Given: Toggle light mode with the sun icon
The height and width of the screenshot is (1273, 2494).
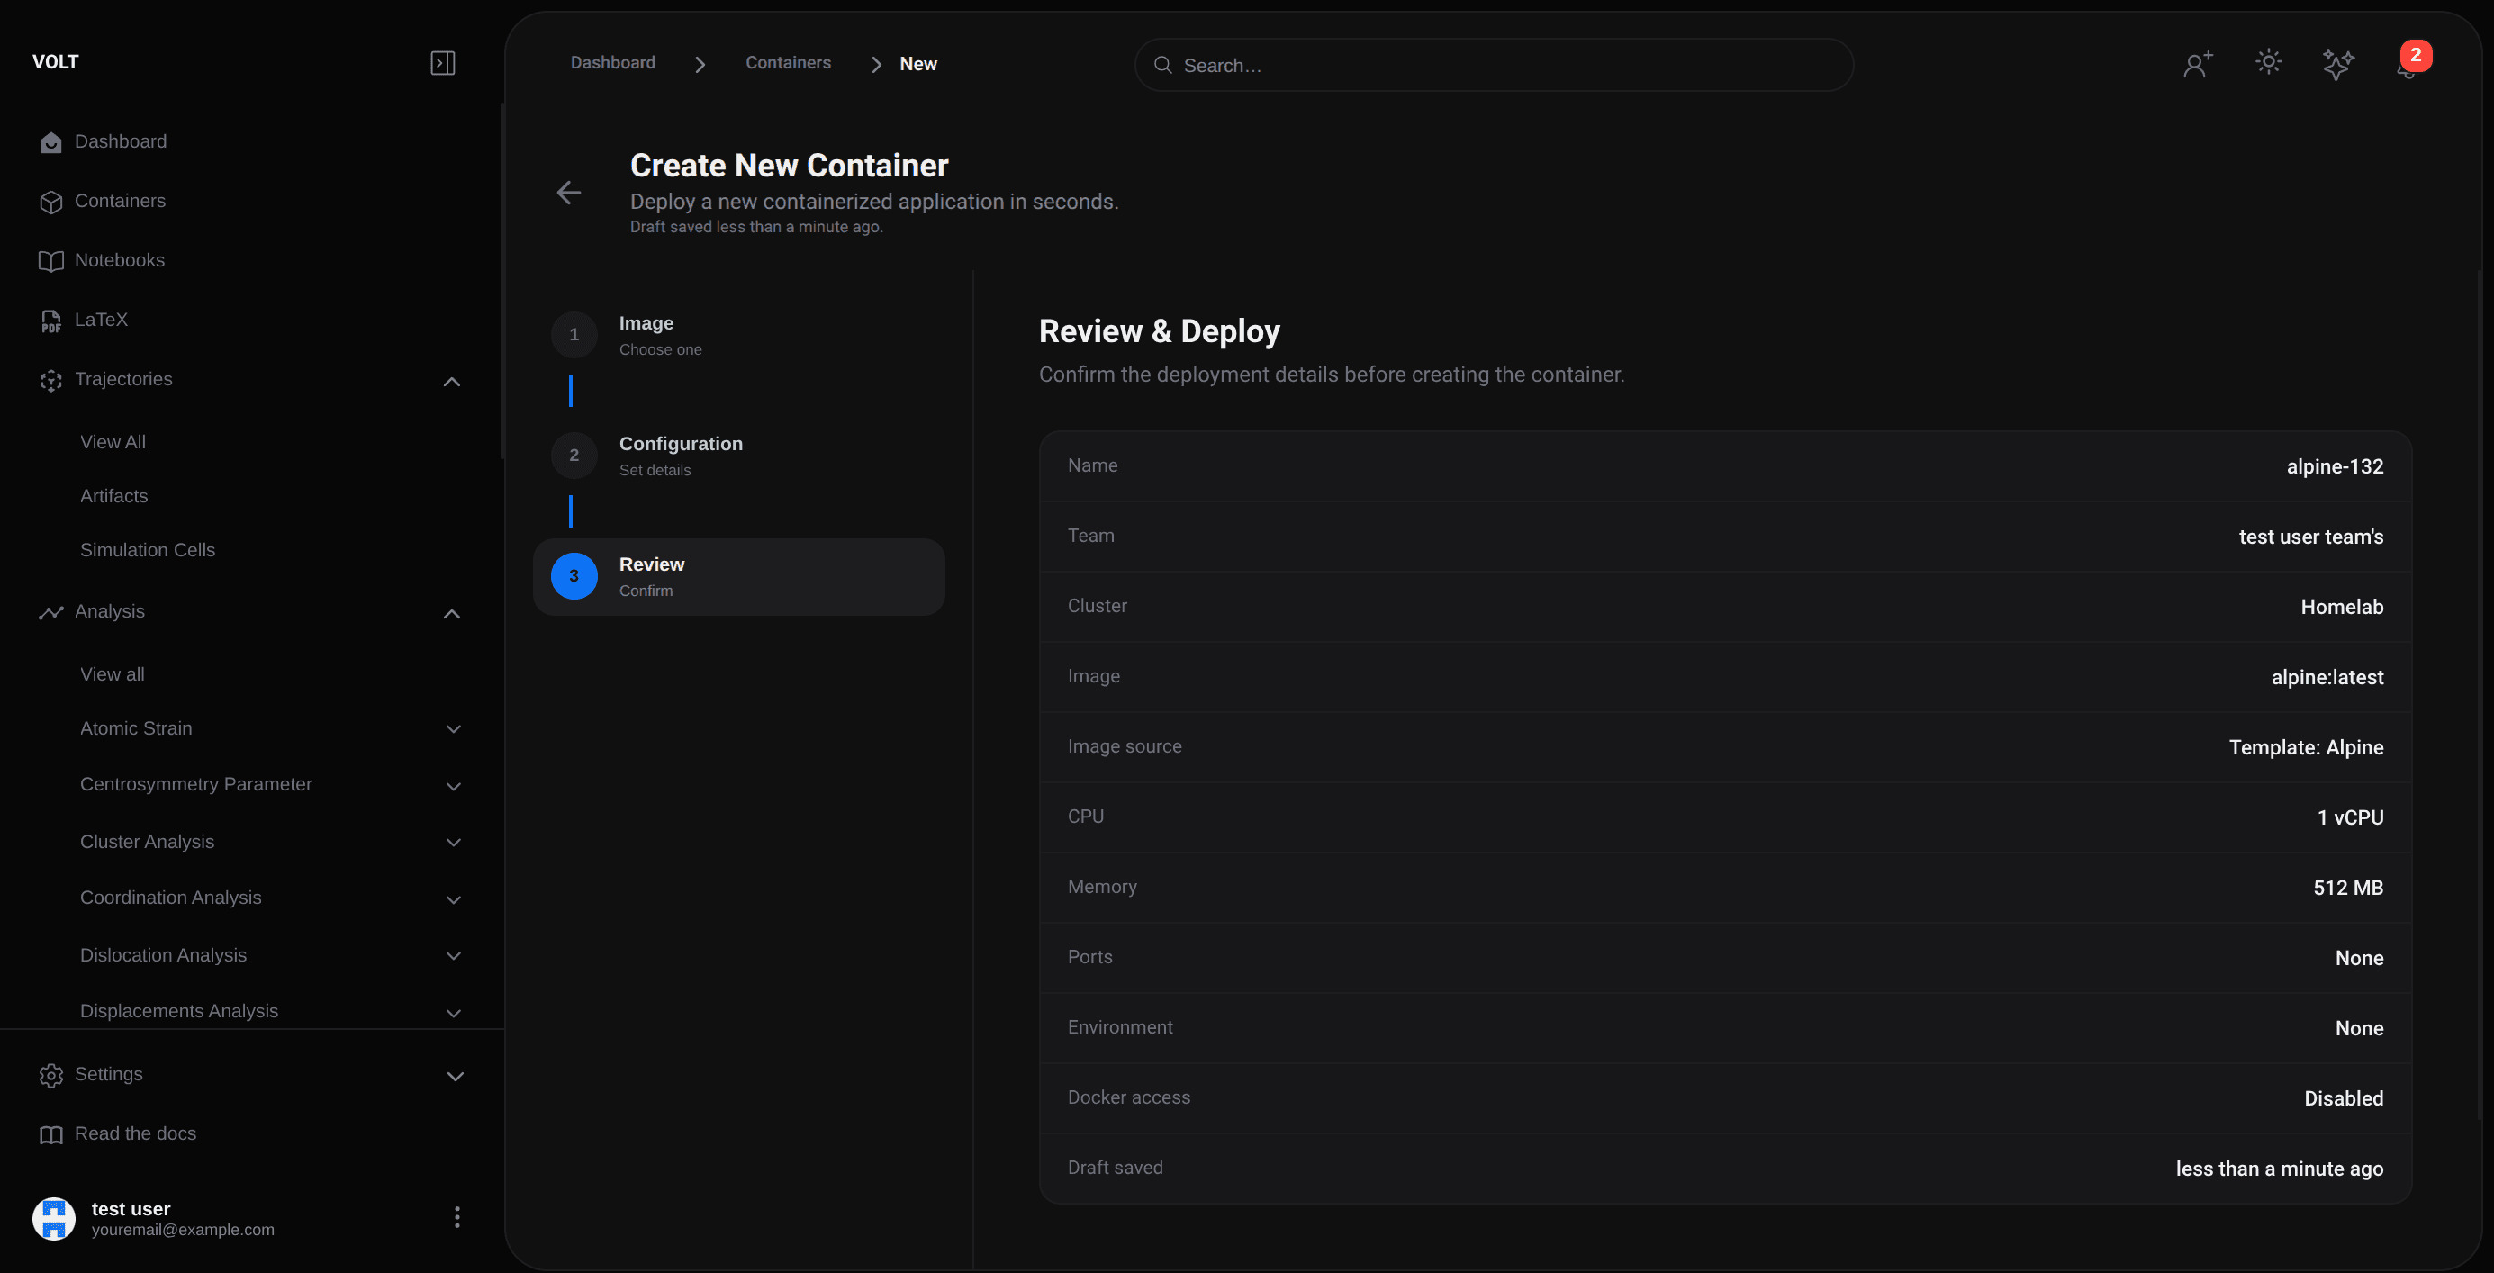Looking at the screenshot, I should [x=2267, y=62].
